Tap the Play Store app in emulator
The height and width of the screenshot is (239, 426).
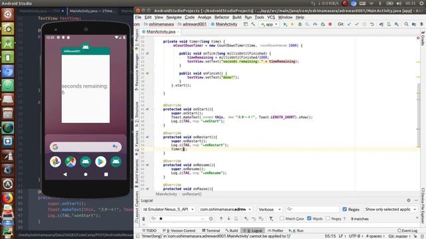[x=101, y=162]
